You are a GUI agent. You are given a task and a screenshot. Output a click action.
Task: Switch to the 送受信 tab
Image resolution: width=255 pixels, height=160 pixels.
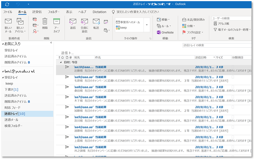(37, 12)
